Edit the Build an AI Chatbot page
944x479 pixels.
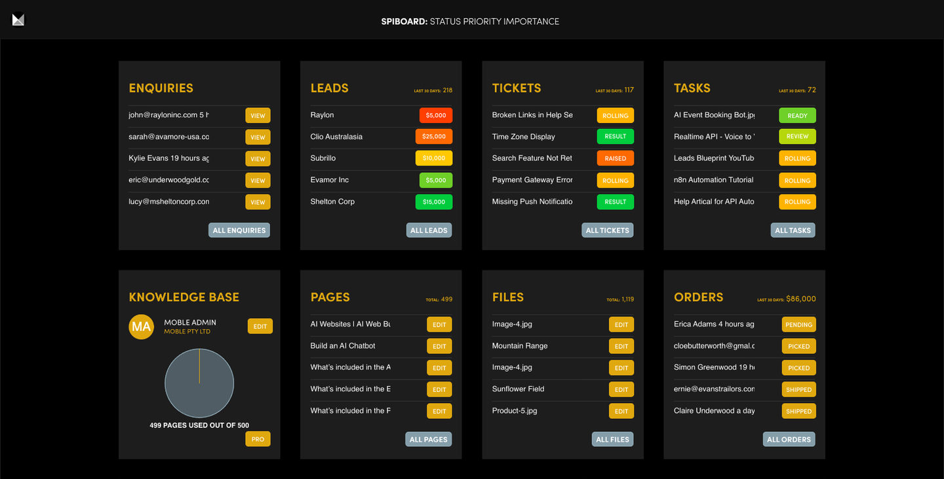pyautogui.click(x=439, y=346)
